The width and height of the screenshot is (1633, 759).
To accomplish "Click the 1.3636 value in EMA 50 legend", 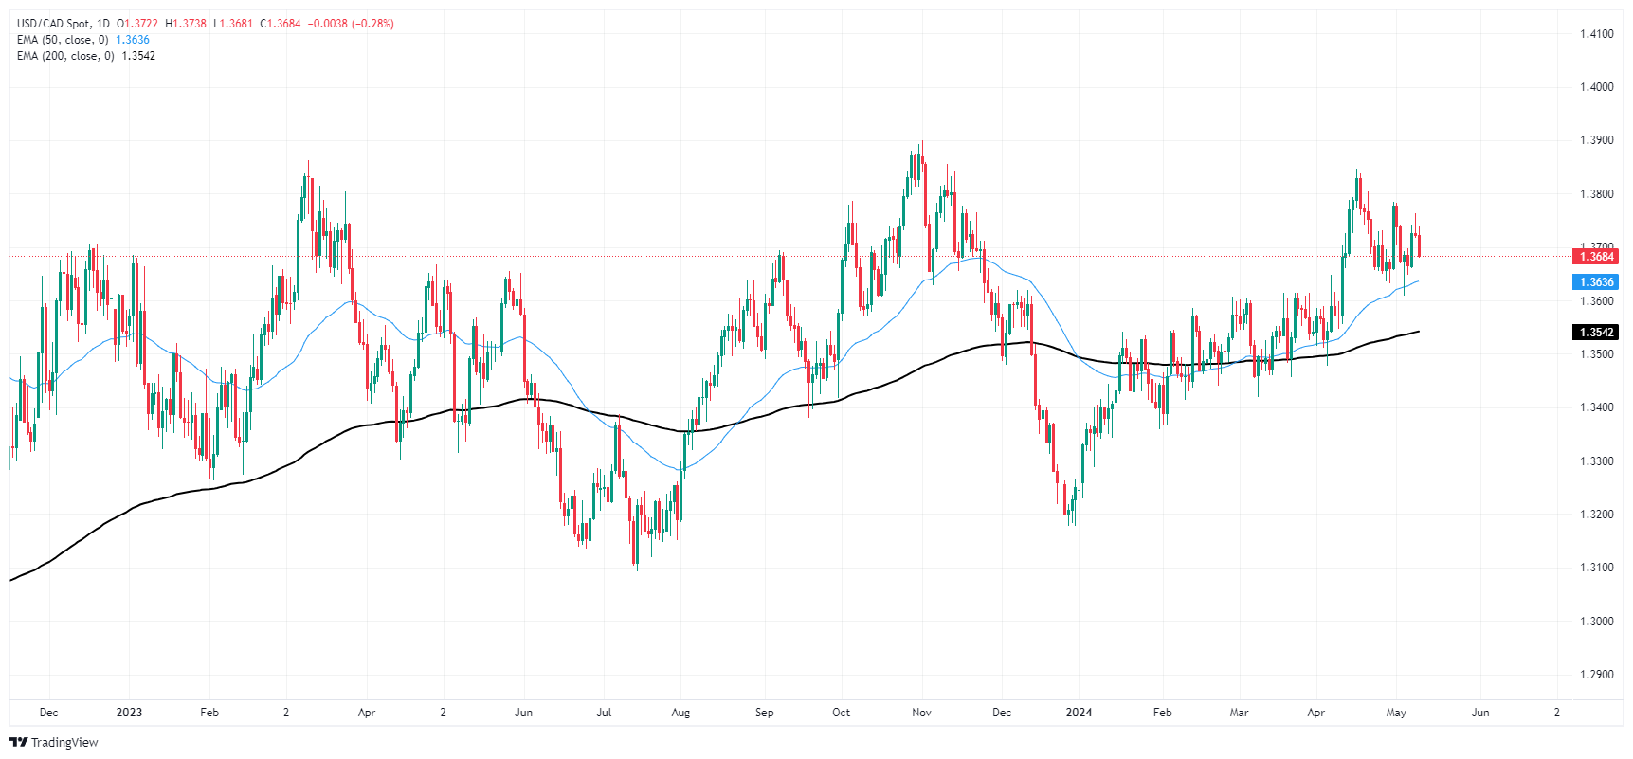I will coord(133,40).
